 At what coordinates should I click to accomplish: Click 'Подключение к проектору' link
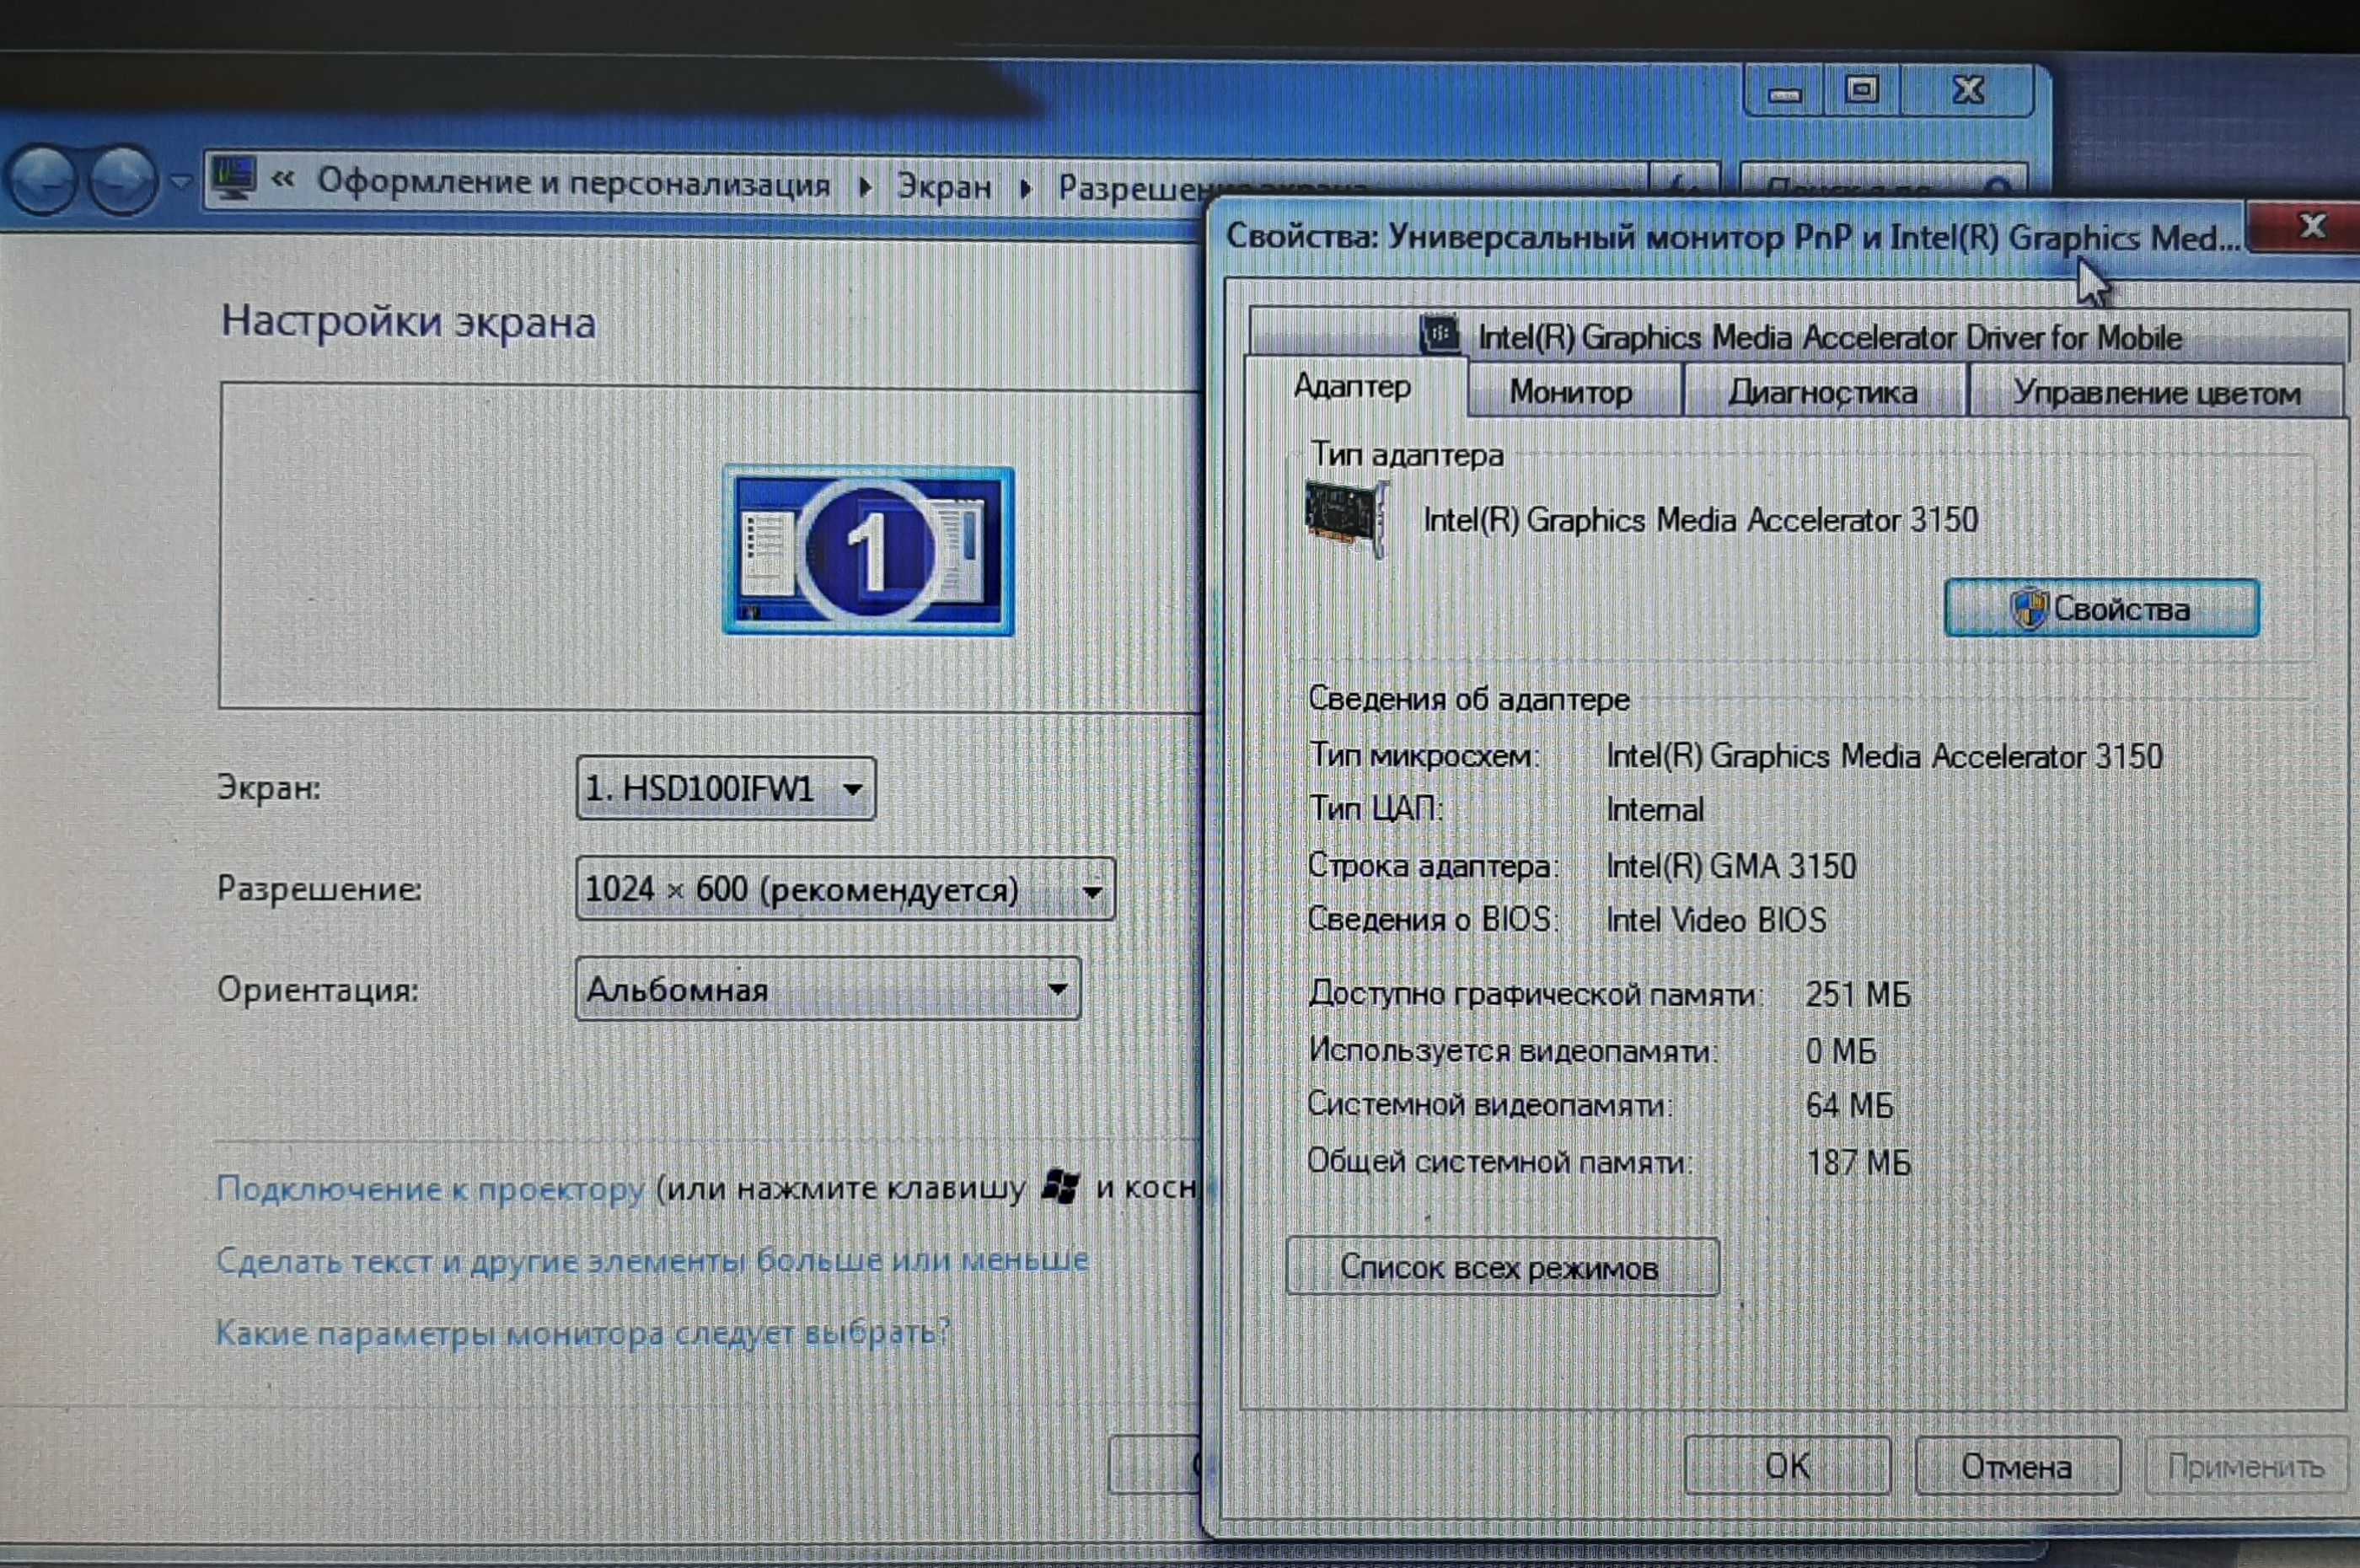(x=431, y=1189)
